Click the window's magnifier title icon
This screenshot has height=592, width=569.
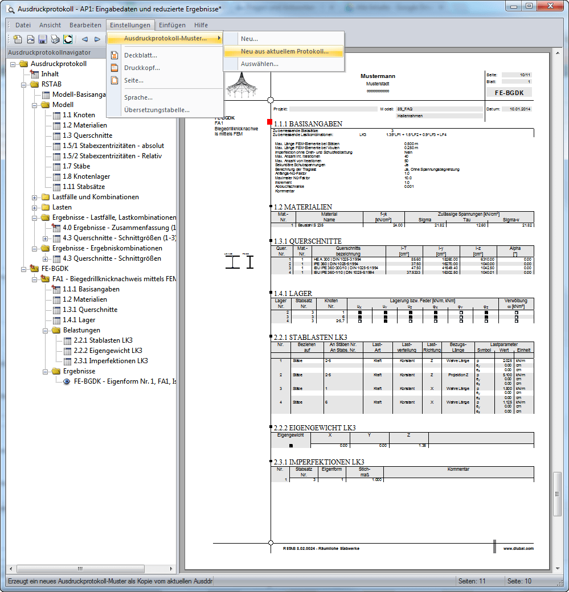coord(11,9)
